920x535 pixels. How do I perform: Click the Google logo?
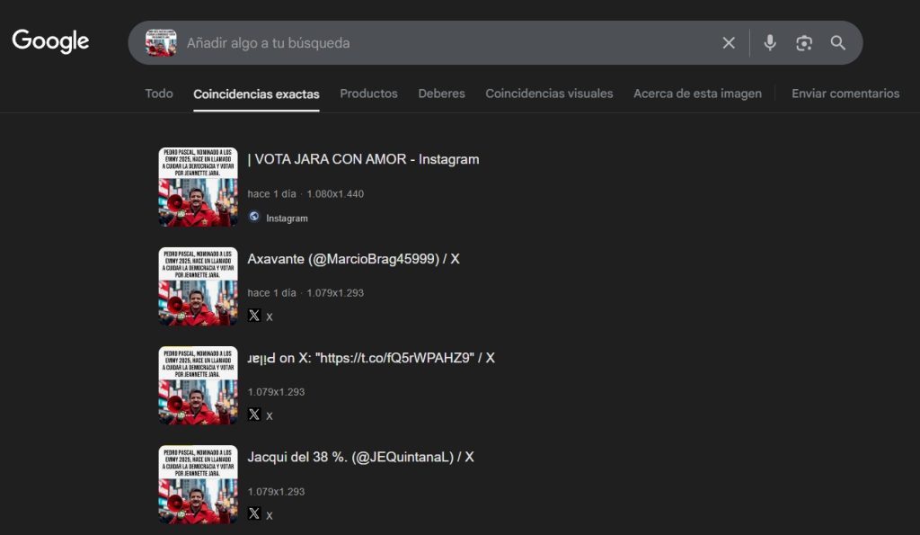coord(50,41)
